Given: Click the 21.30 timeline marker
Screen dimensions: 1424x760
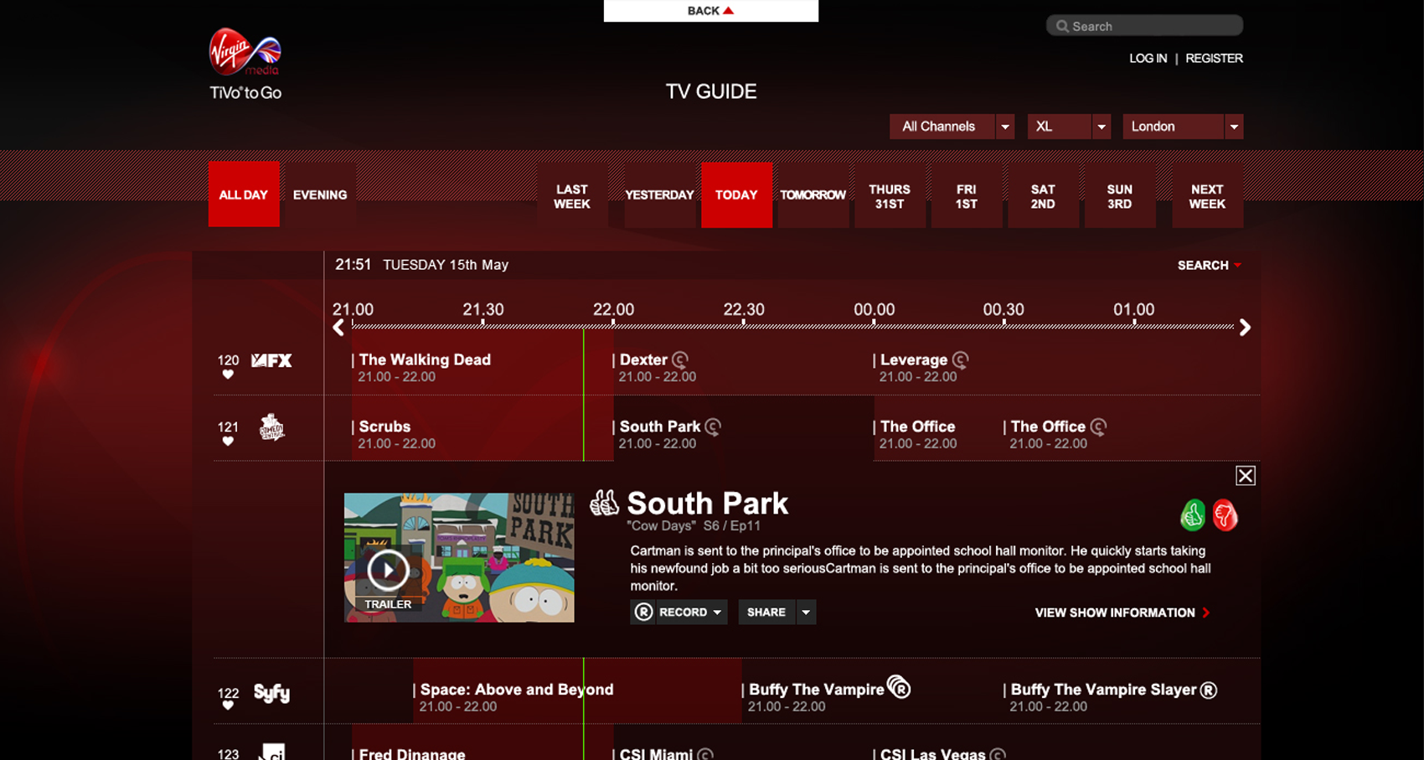Looking at the screenshot, I should pos(483,310).
